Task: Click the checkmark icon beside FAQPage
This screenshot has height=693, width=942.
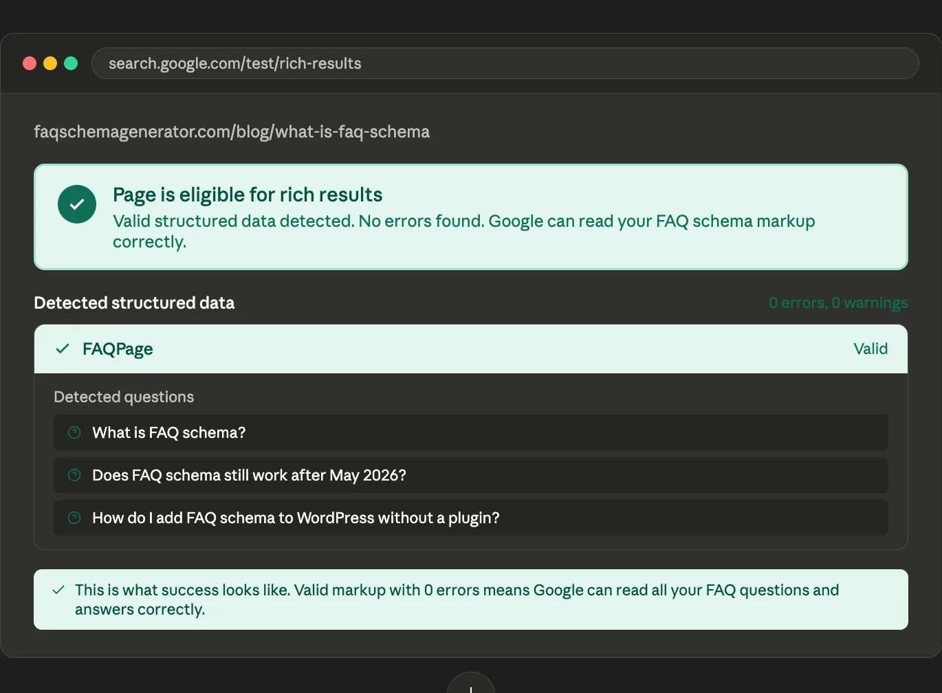Action: [x=63, y=349]
